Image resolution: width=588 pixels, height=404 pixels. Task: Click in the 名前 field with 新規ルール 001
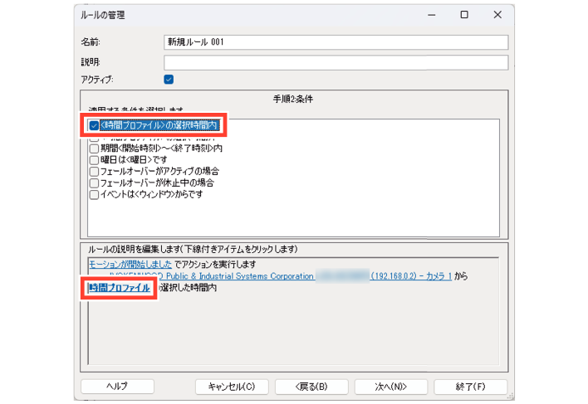point(336,42)
